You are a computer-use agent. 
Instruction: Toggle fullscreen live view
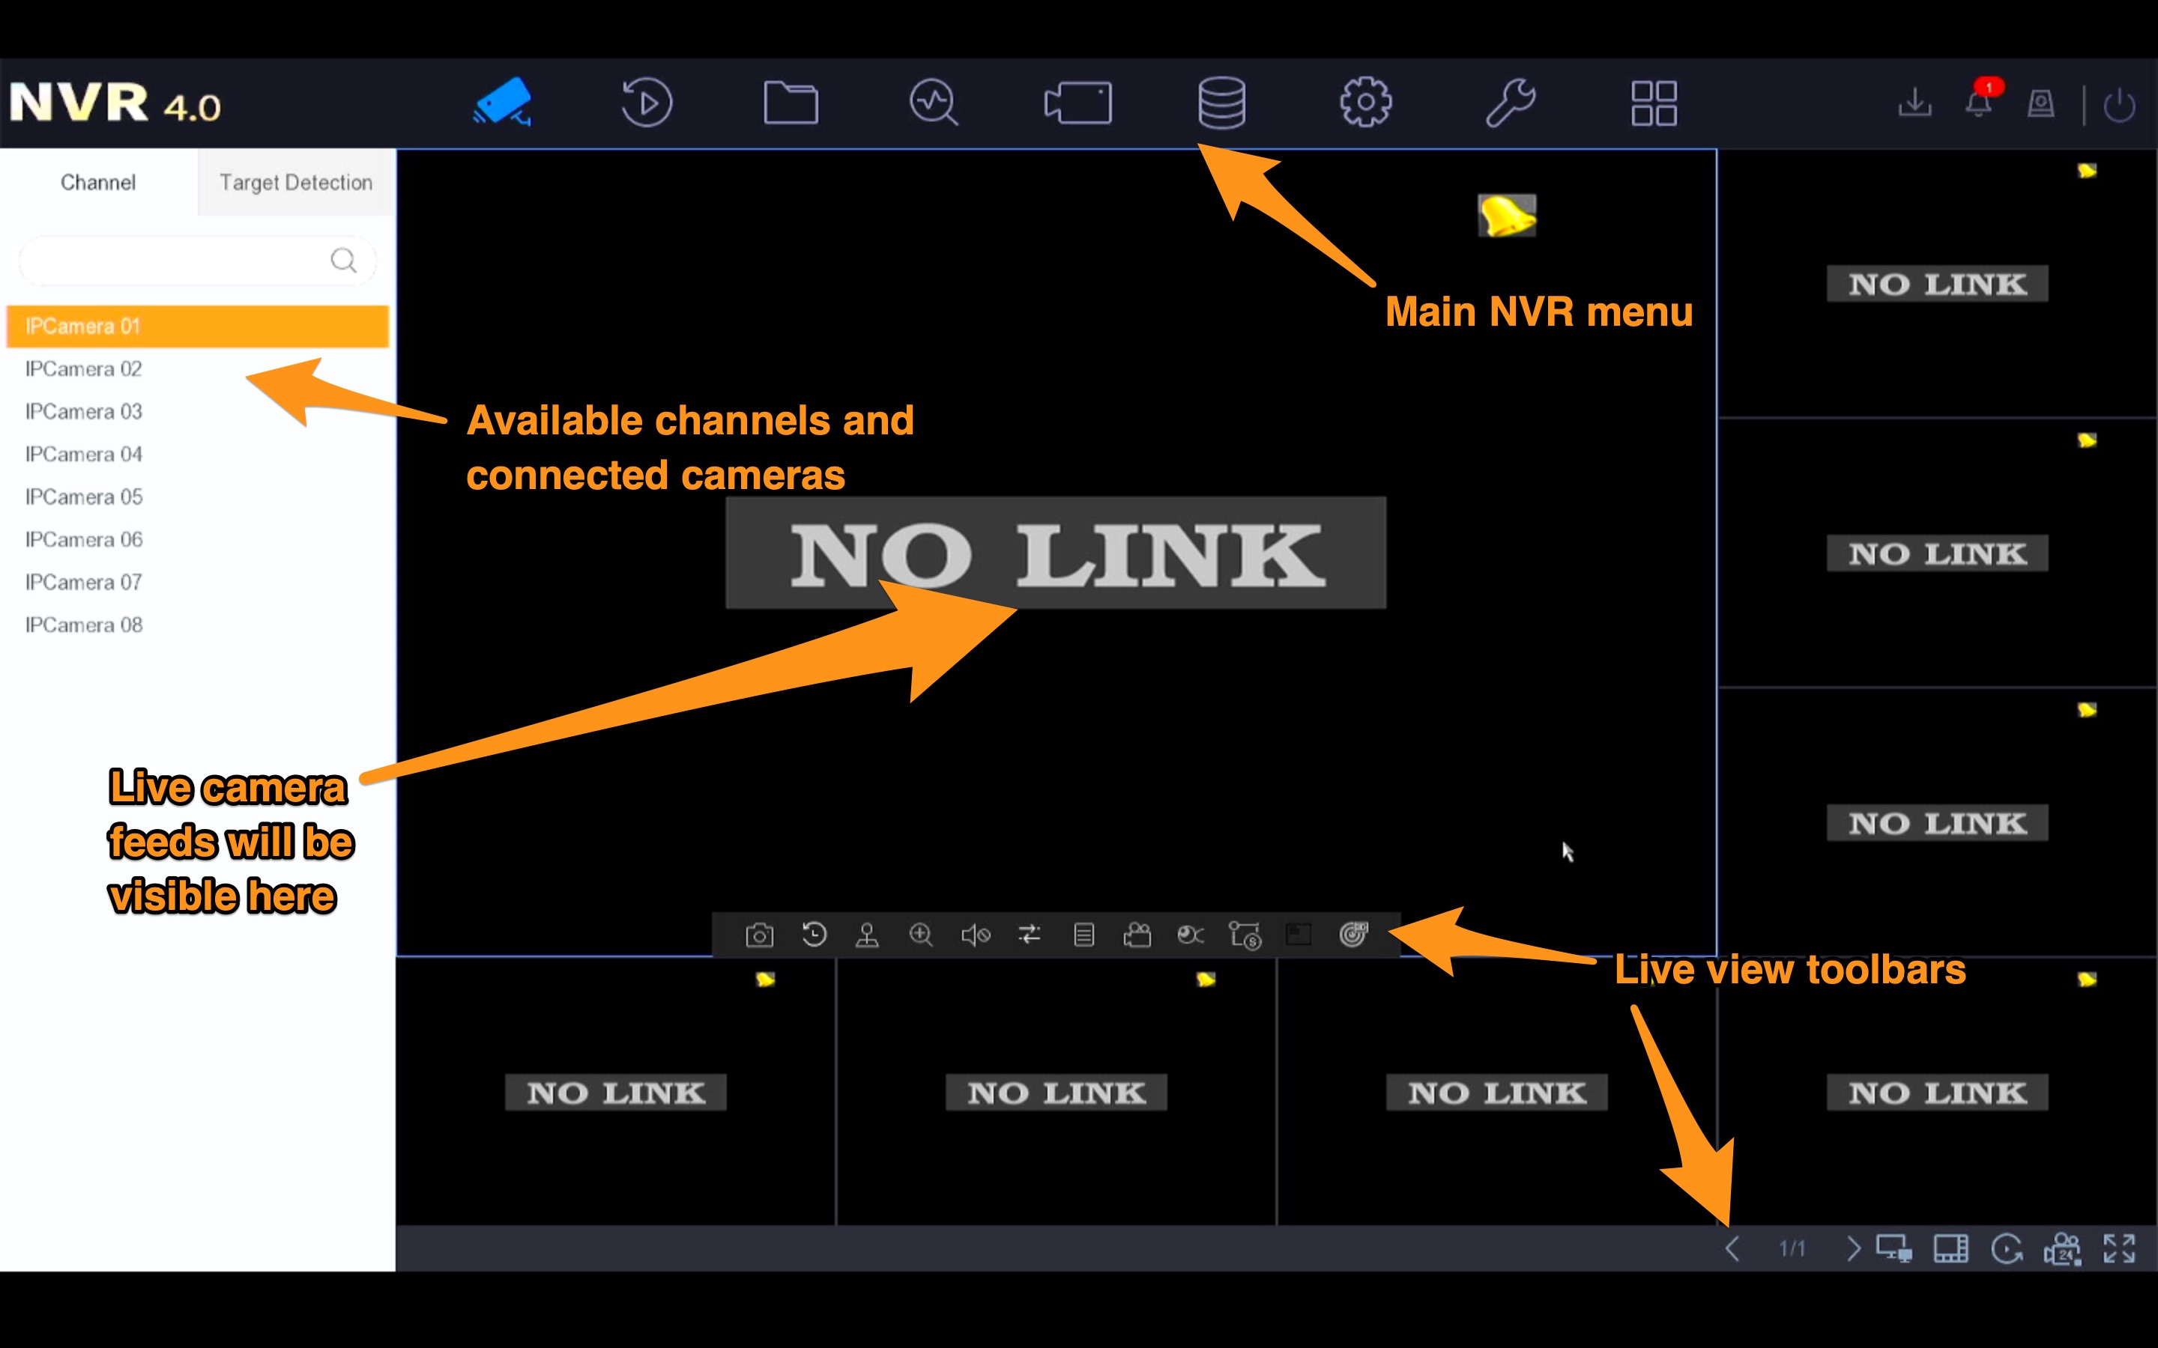pos(2119,1249)
